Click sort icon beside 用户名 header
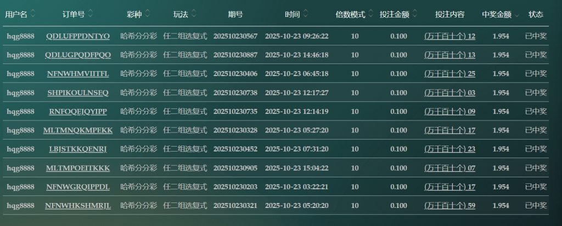This screenshot has width=562, height=226. click(x=33, y=13)
